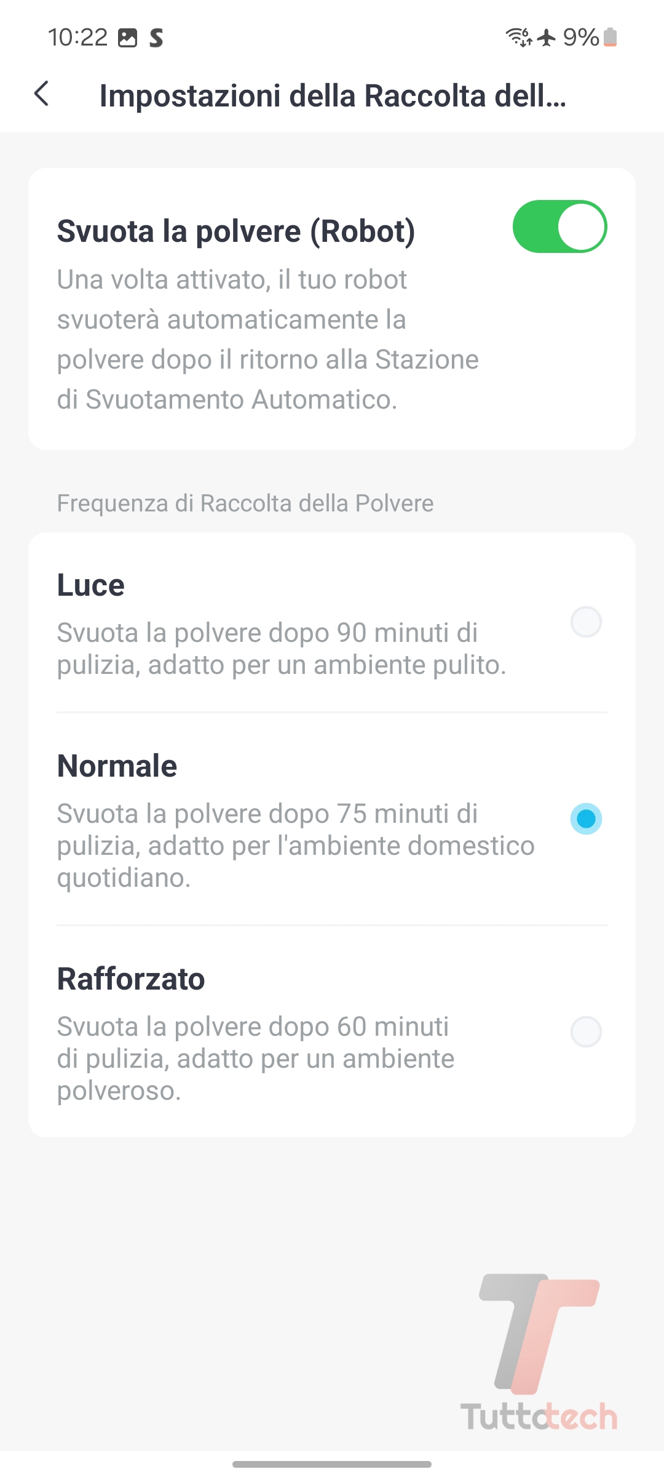664x1477 pixels.
Task: Tap the 75 minuti description text
Action: pos(295,846)
